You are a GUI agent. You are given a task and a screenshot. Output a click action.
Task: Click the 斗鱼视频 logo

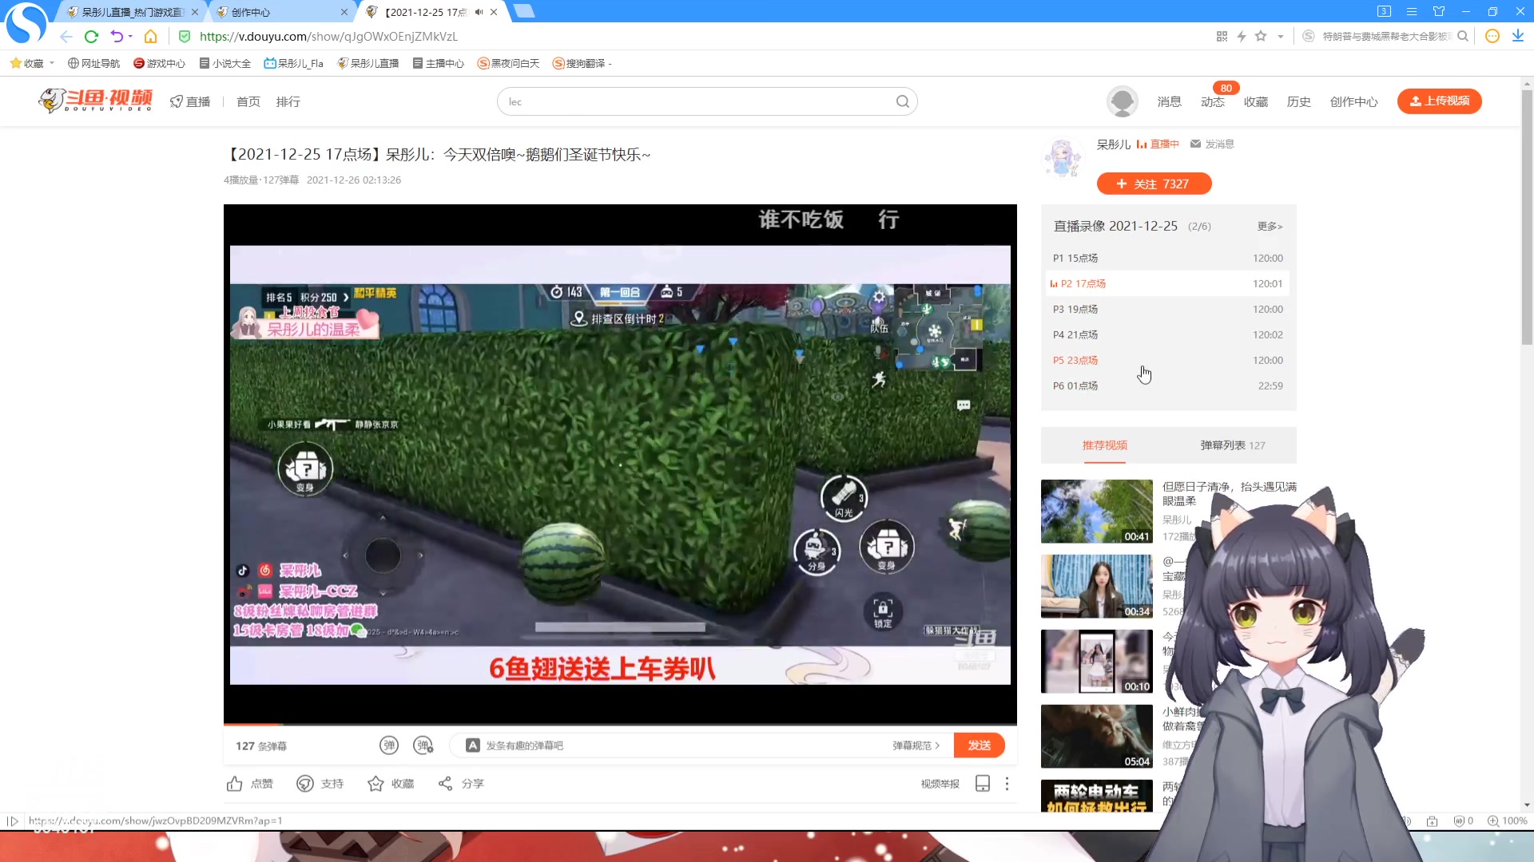(95, 101)
